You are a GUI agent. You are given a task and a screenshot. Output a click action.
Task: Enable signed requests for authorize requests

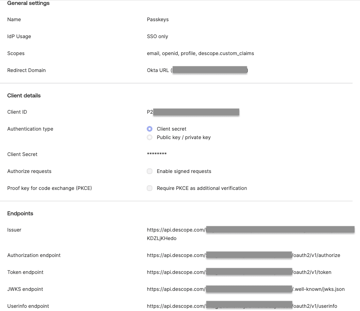tap(149, 171)
